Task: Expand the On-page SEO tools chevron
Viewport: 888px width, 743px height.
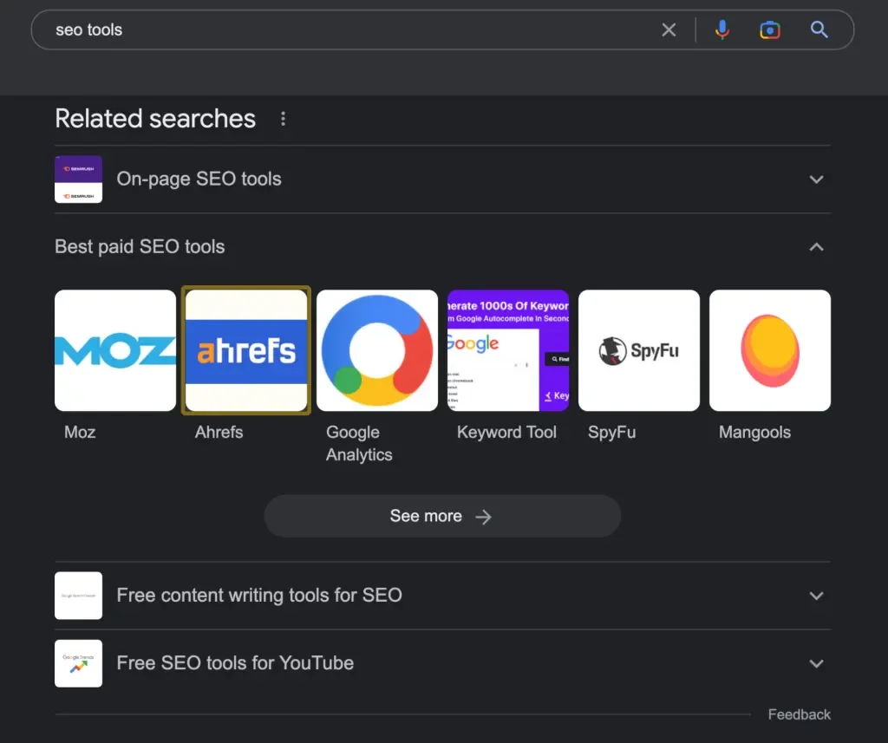Action: click(815, 179)
